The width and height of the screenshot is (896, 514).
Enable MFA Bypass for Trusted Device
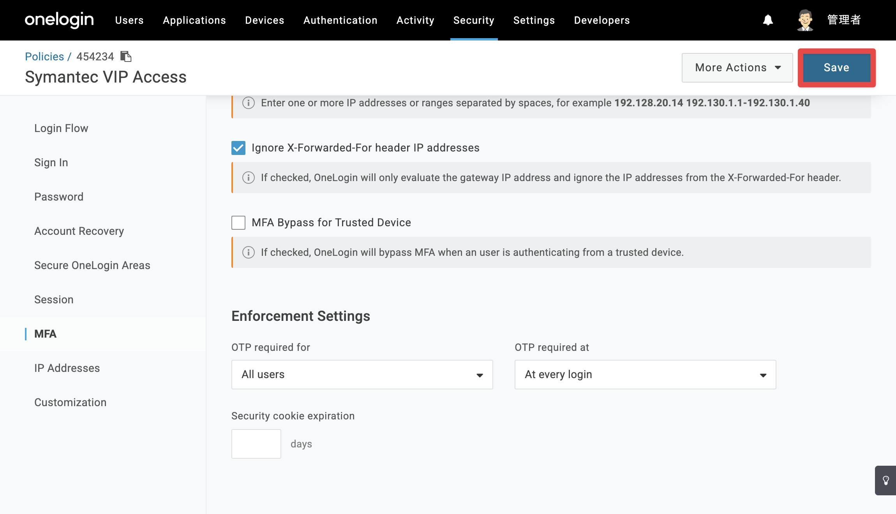238,223
